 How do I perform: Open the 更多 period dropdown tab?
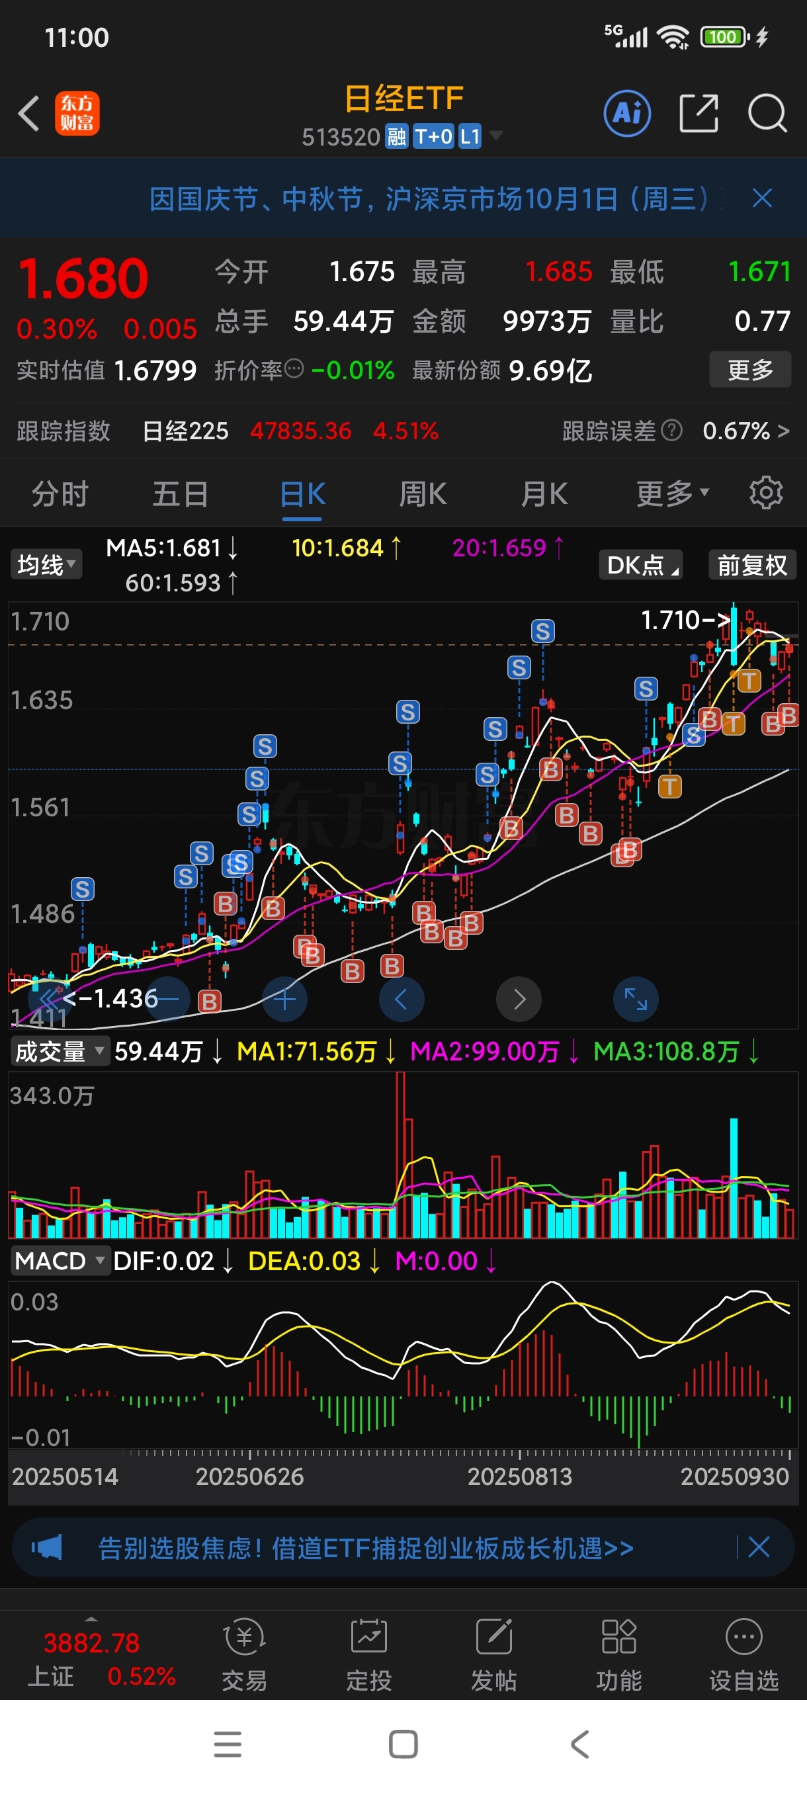tap(672, 493)
